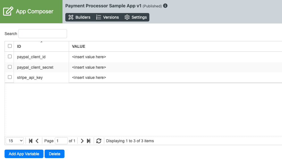Go to first page arrow icon
This screenshot has height=166, width=282.
point(31,141)
